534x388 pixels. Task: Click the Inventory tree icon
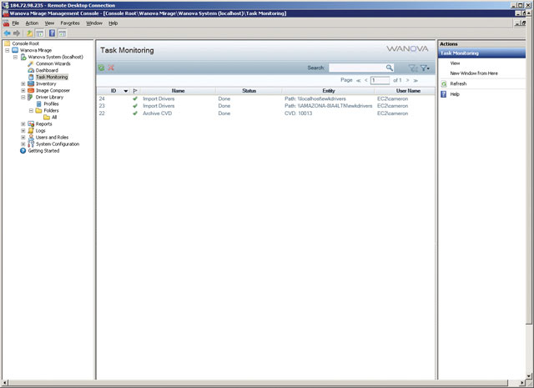[x=31, y=83]
